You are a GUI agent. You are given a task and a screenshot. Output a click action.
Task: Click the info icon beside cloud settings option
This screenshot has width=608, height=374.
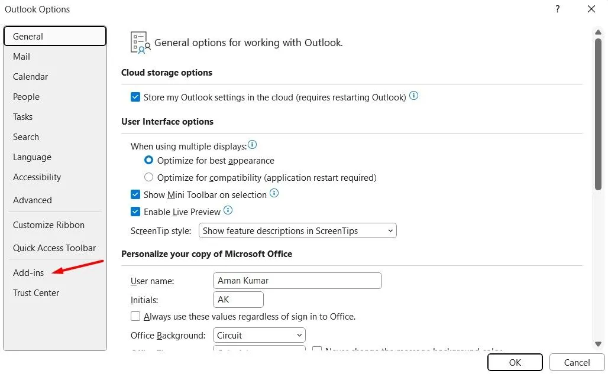tap(413, 96)
